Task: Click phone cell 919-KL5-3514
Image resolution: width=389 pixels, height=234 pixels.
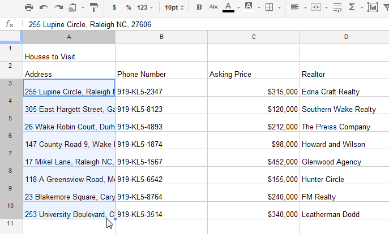Action: [x=161, y=211]
